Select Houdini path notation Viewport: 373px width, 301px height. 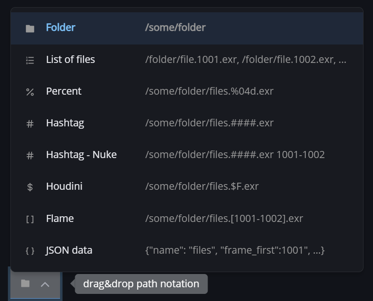coord(64,186)
